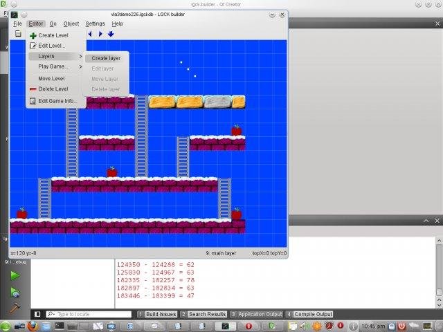Open the Object menu
443x332 pixels.
[71, 24]
